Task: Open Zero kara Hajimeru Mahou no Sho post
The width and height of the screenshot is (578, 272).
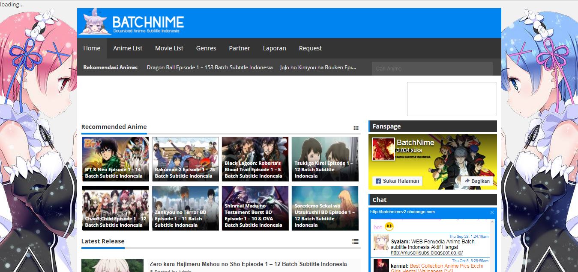Action: [x=248, y=264]
